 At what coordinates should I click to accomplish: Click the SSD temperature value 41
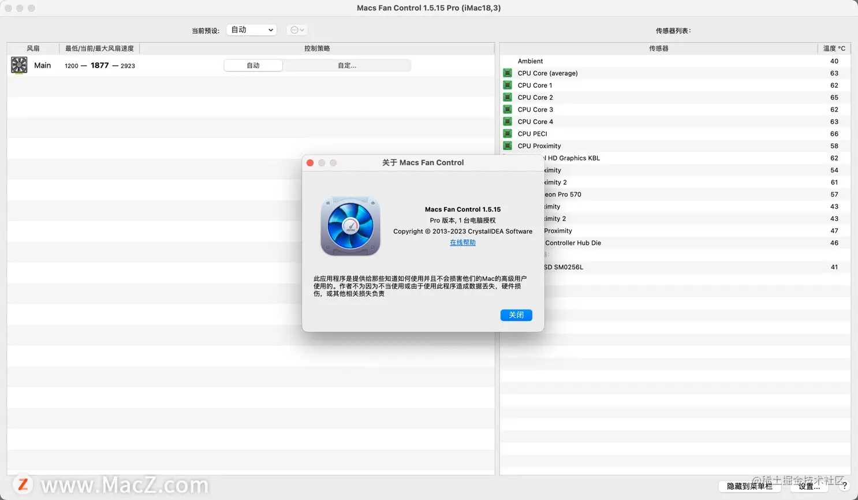[834, 267]
